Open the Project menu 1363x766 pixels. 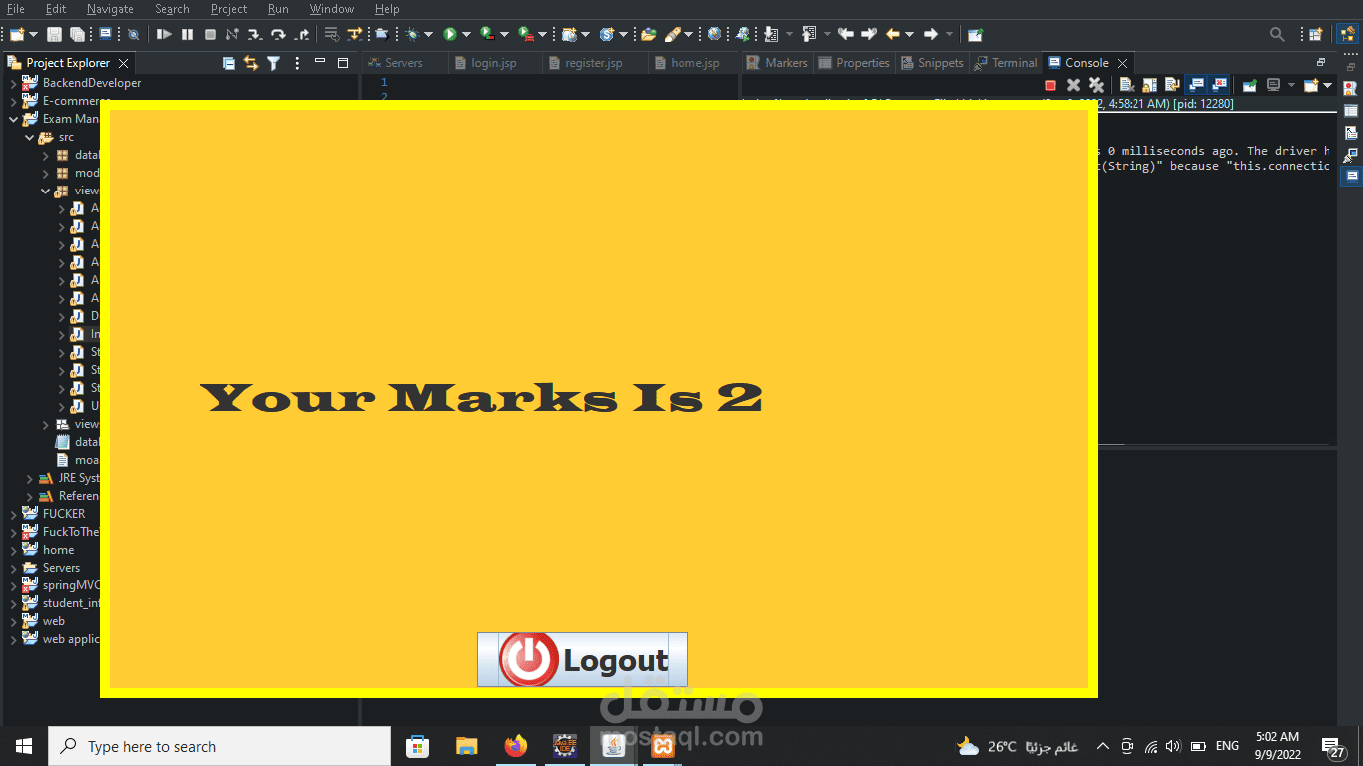228,9
